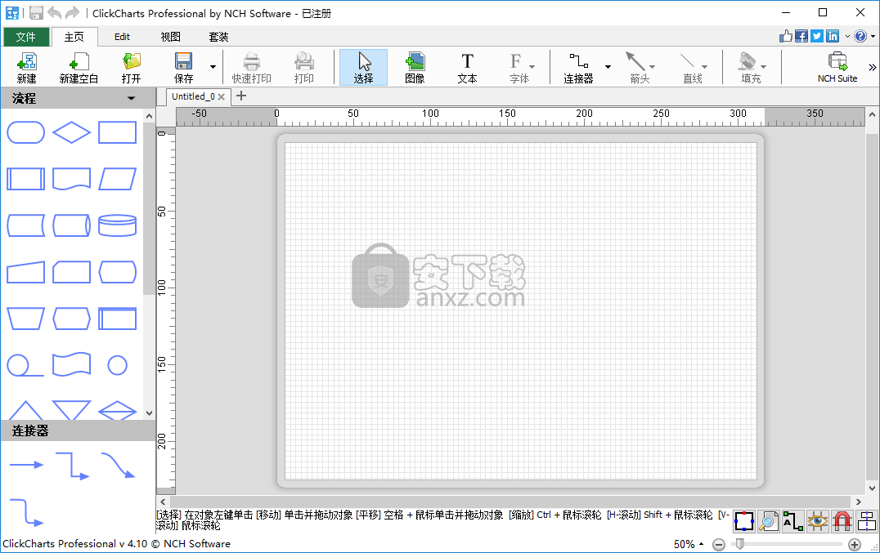Expand toolbar overflow chevron
This screenshot has height=553, width=880.
point(872,67)
